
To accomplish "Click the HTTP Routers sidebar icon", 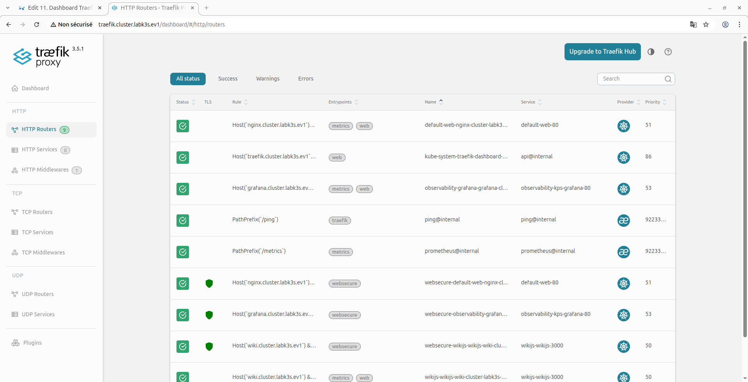I will pos(15,130).
